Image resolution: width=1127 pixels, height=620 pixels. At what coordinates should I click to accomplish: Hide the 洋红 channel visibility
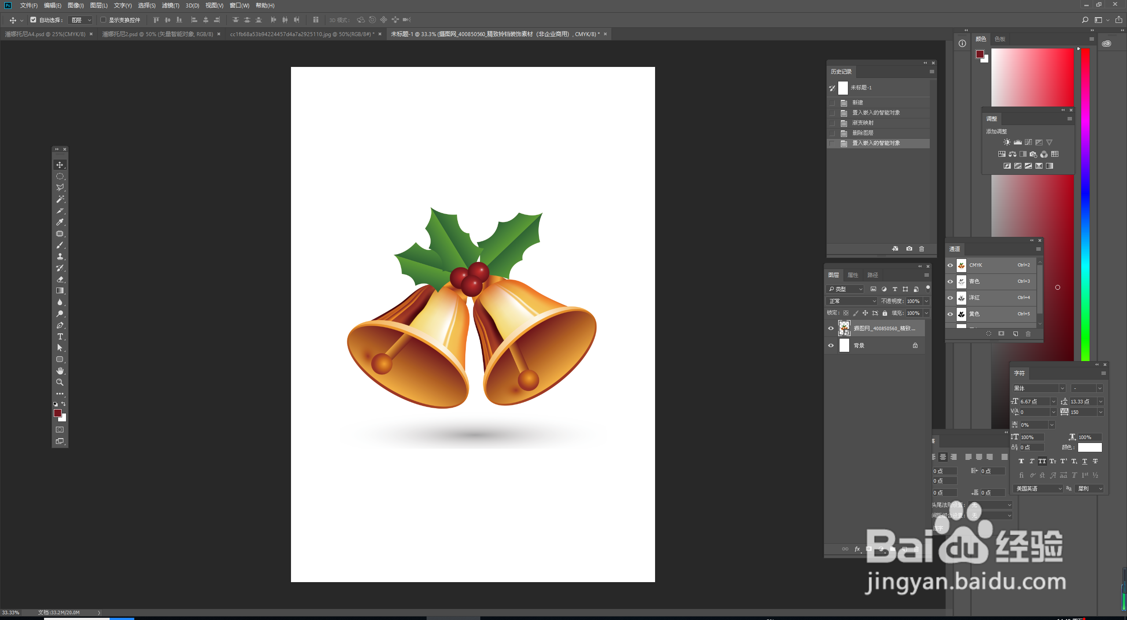(950, 298)
